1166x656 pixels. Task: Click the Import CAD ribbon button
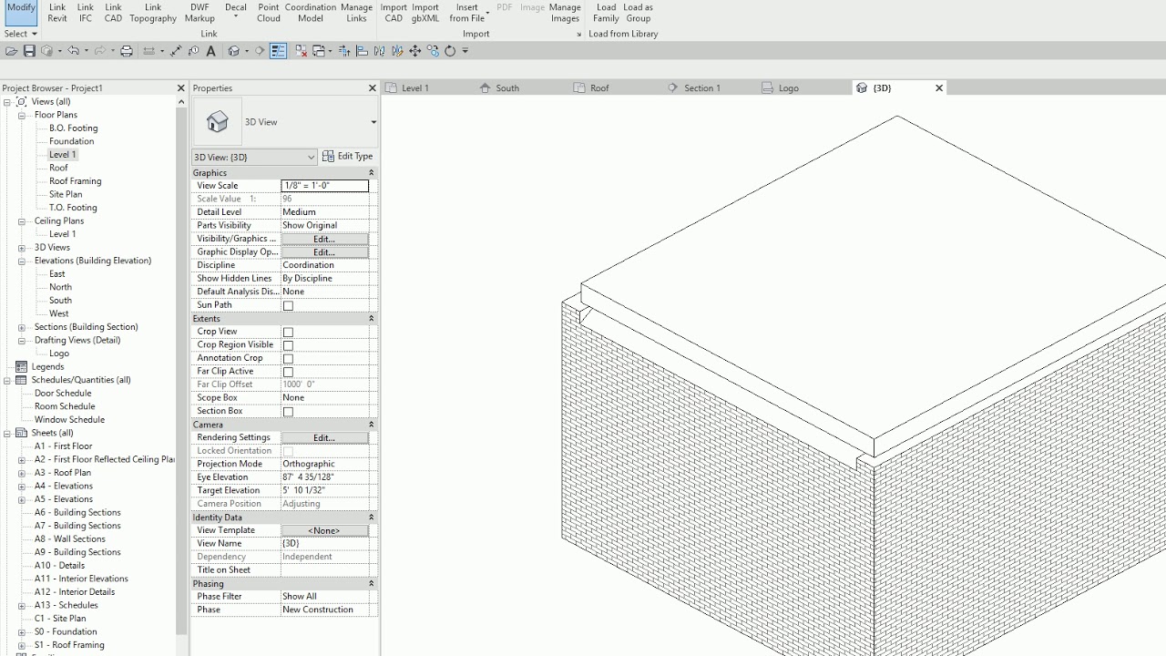tap(394, 13)
